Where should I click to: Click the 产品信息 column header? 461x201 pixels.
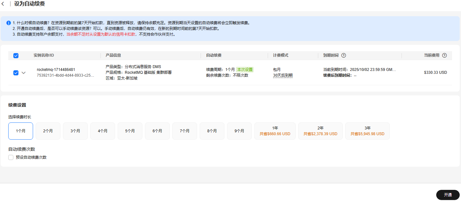113,55
